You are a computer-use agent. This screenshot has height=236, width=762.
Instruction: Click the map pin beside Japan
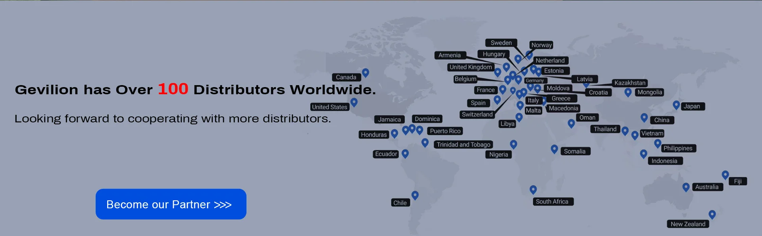[x=676, y=105]
